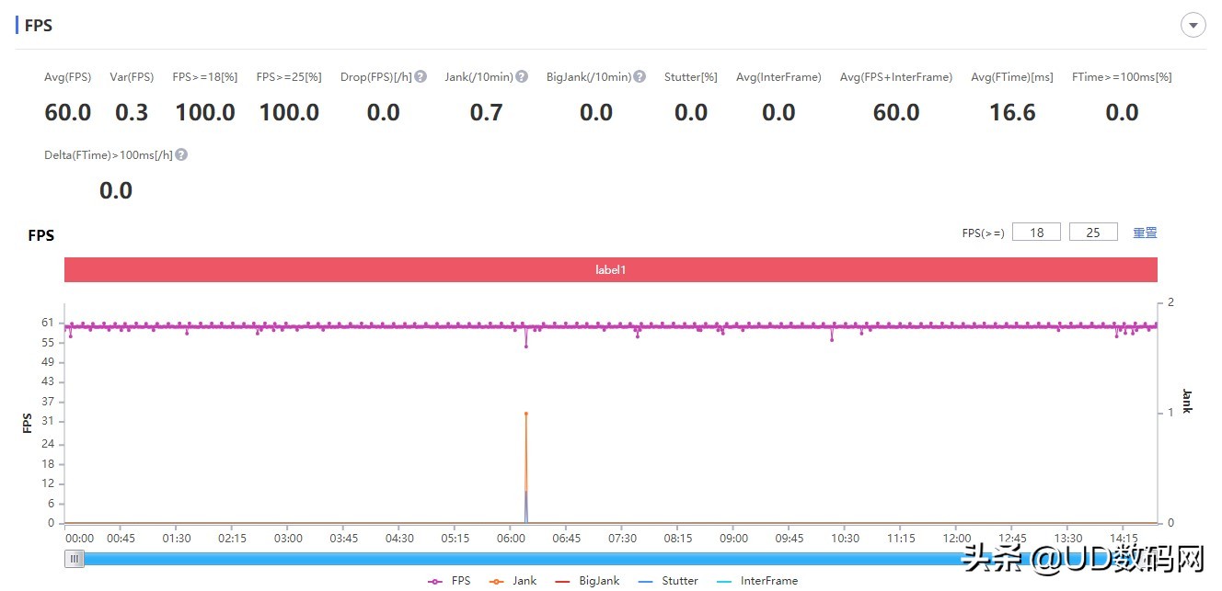Click help icon beside BigJank(/10min)
Viewport: 1222px width, 591px height.
[x=640, y=77]
